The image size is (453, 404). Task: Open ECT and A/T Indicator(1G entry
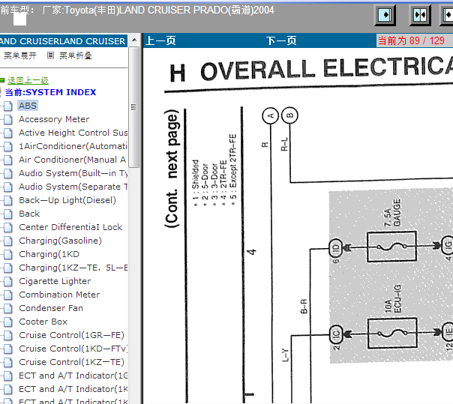73,376
